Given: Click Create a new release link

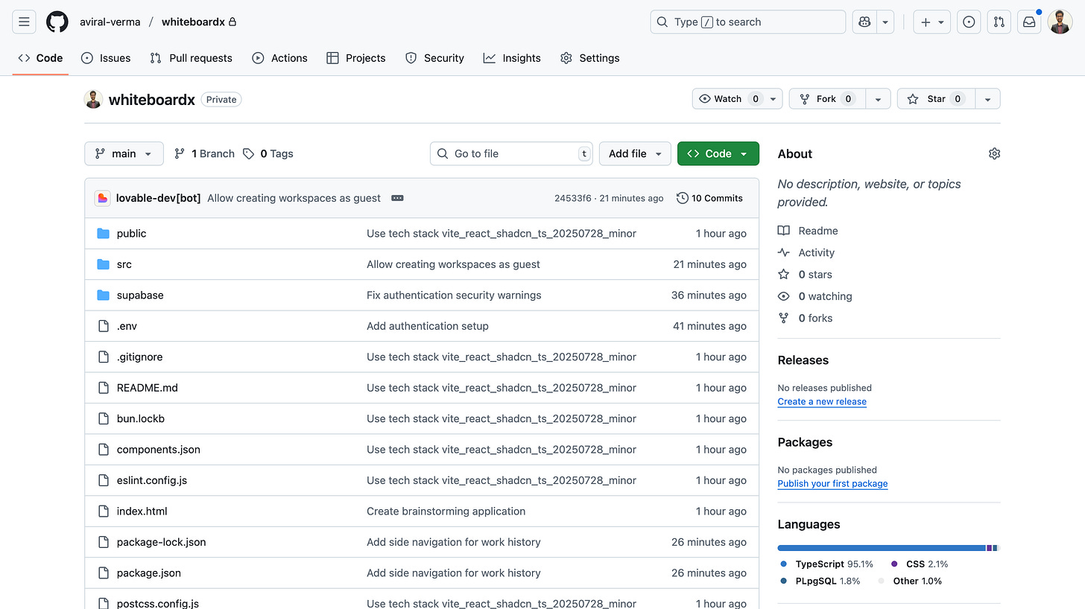Looking at the screenshot, I should point(822,401).
